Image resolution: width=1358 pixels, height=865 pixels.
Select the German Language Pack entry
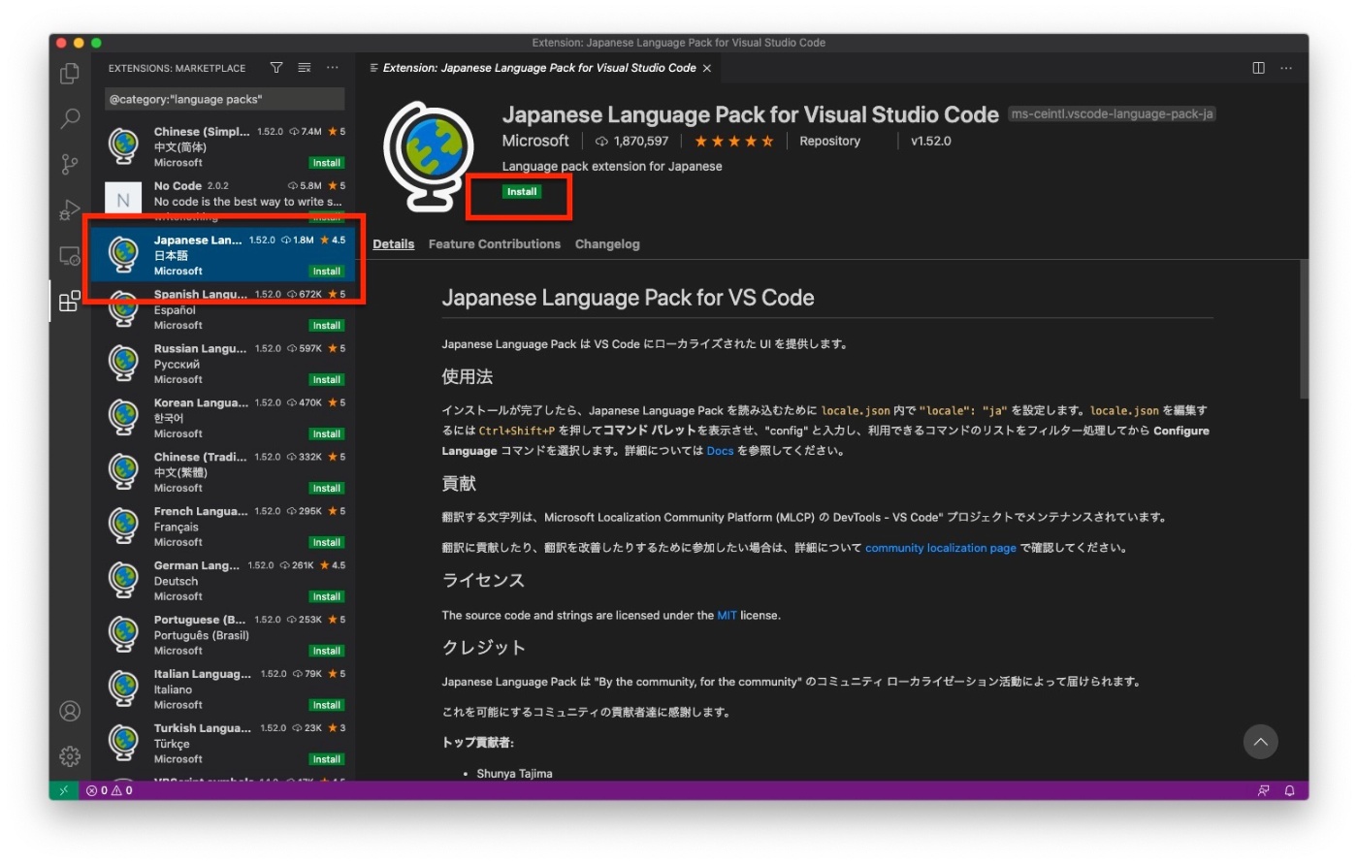(224, 581)
